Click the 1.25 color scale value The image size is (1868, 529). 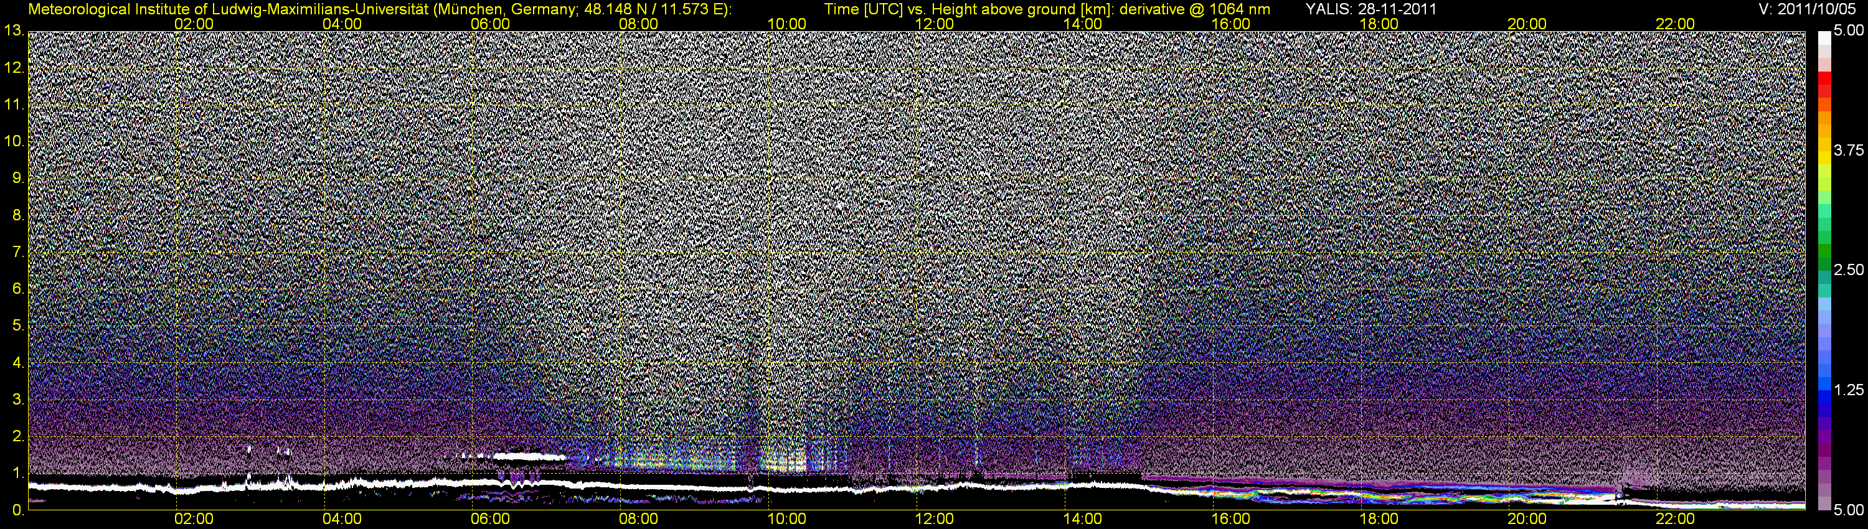[1847, 390]
